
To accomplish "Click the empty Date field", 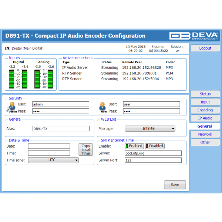I will pyautogui.click(x=49, y=146).
